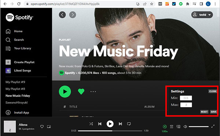Bookmark this page with the star icon

152,4
